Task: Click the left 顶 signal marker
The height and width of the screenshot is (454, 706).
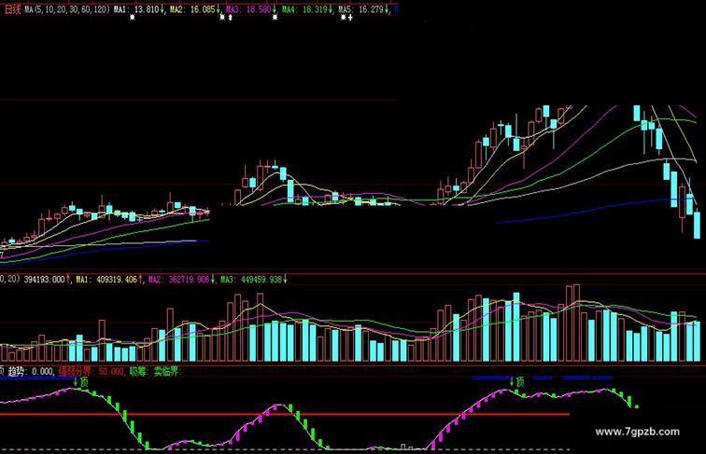Action: click(84, 382)
